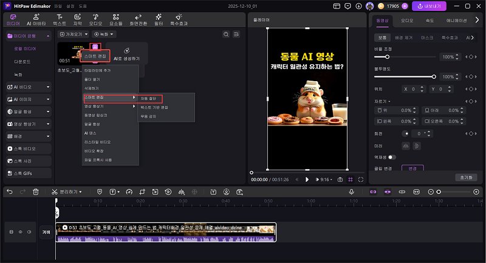This screenshot has width=486, height=263.
Task: Click the microphone voice-over icon
Action: coord(352,192)
